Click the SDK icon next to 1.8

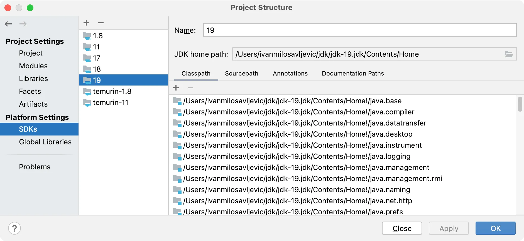point(87,36)
